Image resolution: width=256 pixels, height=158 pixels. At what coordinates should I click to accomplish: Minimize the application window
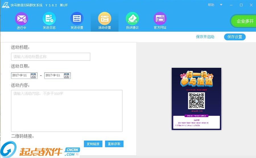[x=231, y=5]
